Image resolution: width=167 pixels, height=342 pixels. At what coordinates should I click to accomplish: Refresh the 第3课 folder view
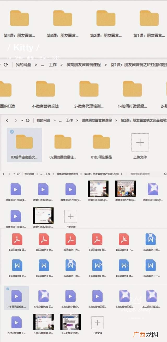pyautogui.click(x=18, y=174)
